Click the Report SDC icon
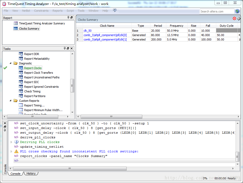 point(21,82)
